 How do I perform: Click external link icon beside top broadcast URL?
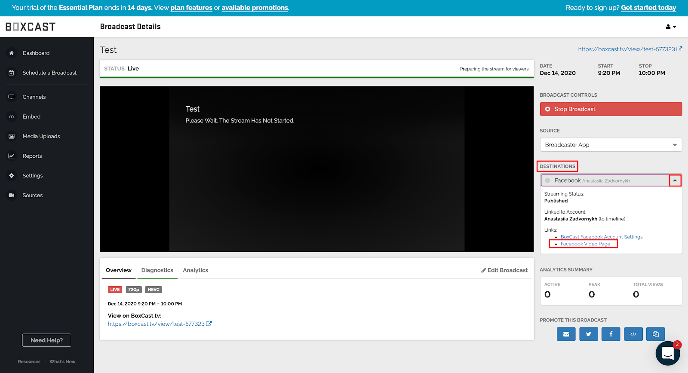tap(679, 49)
